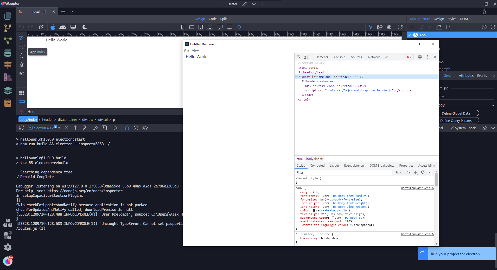Click the background-color swatch in body styles
The width and height of the screenshot is (497, 270).
tap(333, 218)
